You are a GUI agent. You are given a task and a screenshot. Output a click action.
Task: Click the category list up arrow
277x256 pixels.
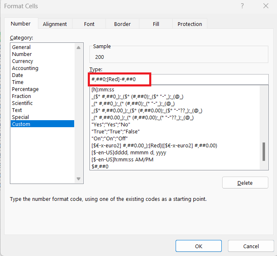pyautogui.click(x=79, y=47)
